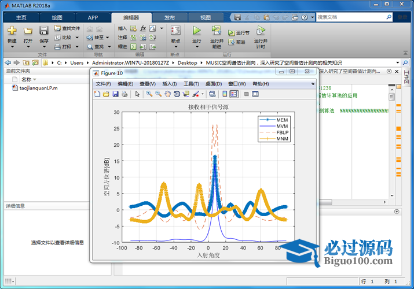414x289 pixels.
Task: Select the Edit Plot arrow tool
Action: click(137, 94)
